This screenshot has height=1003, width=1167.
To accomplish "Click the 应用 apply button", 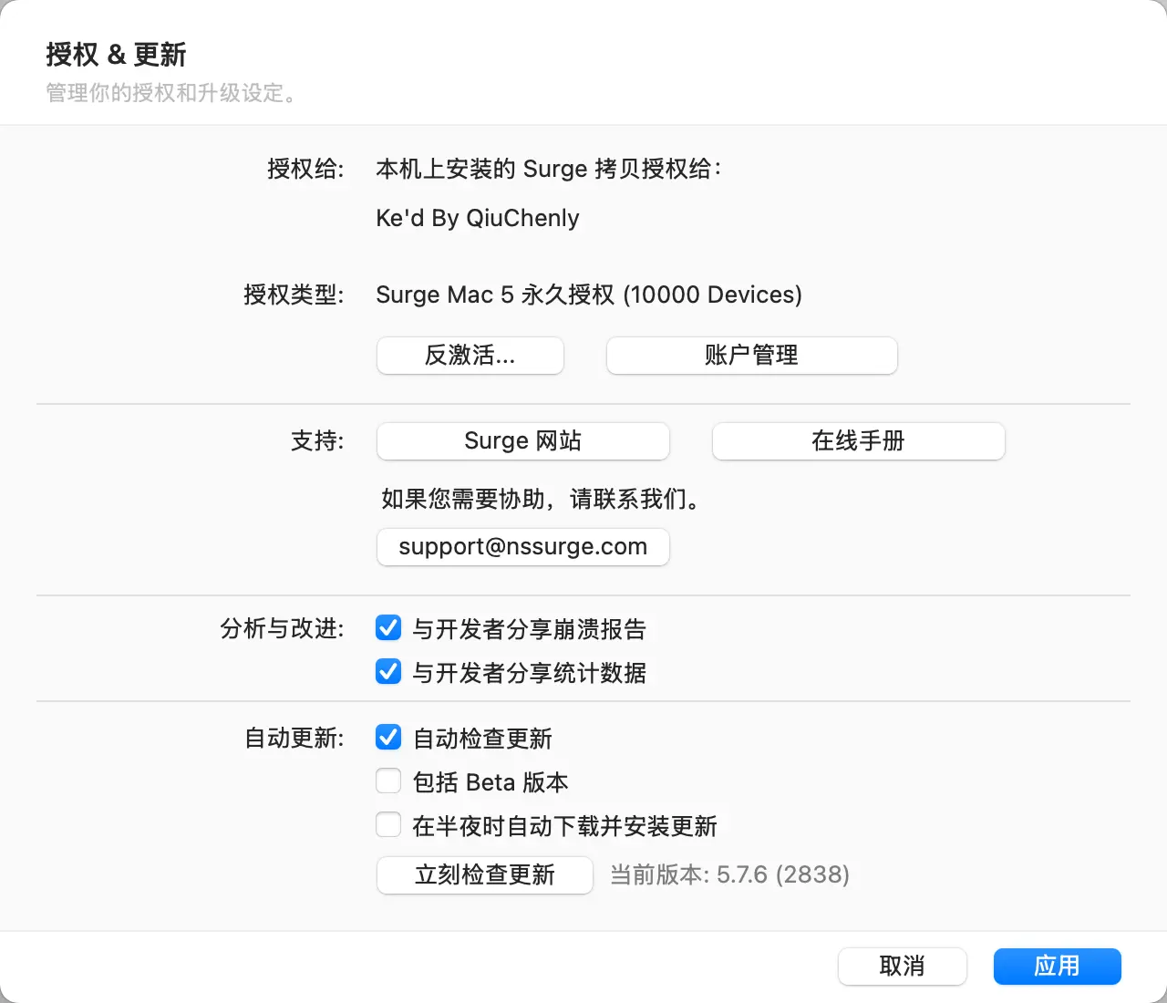I will 1058,967.
